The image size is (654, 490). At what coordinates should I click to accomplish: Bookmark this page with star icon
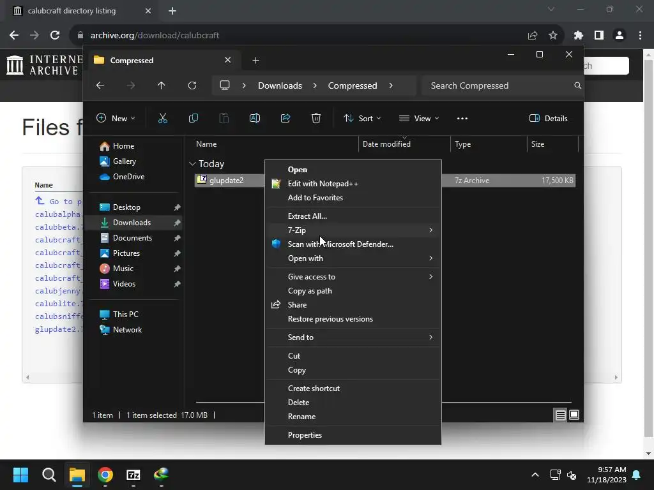tap(553, 36)
